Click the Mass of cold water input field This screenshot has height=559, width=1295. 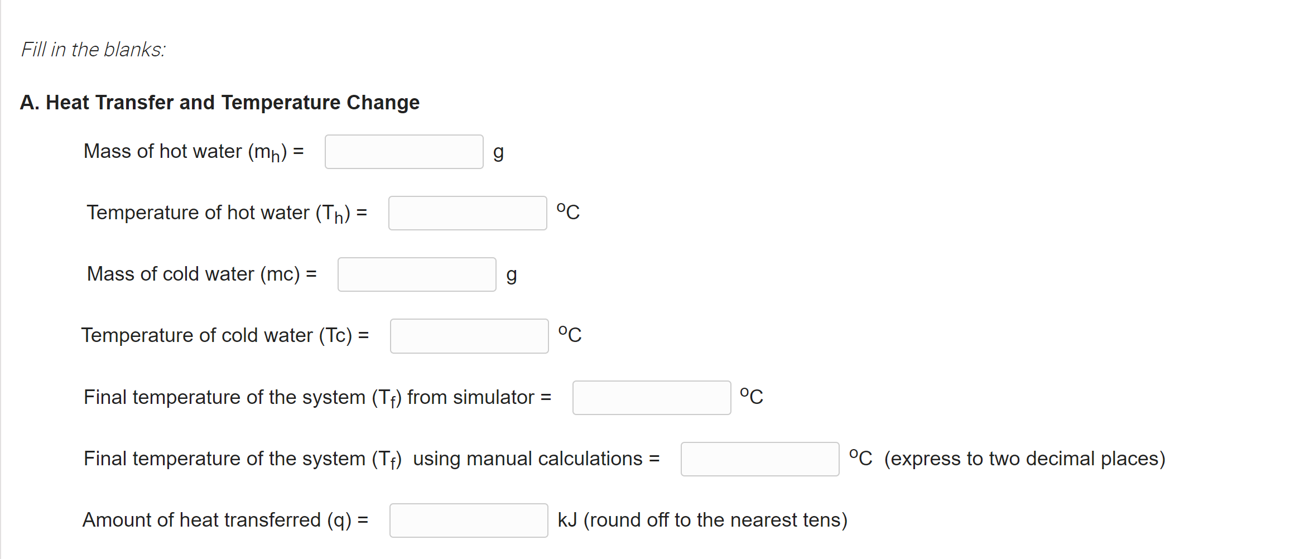tap(416, 274)
